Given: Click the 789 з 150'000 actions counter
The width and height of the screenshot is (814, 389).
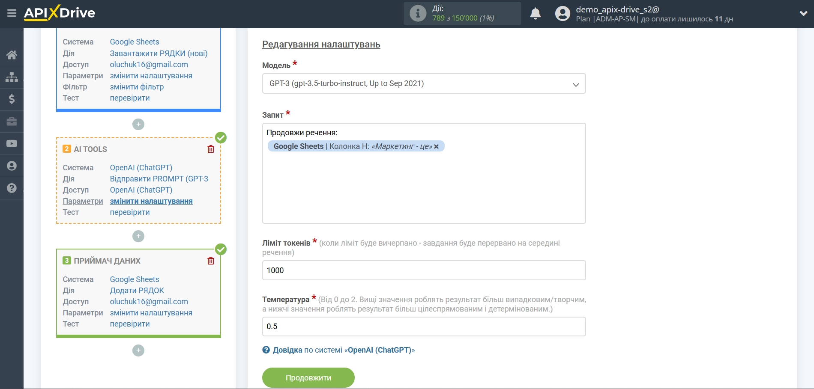Looking at the screenshot, I should click(463, 18).
